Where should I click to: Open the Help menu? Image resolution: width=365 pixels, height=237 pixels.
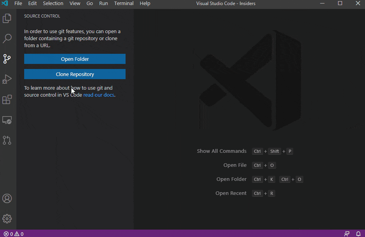(145, 4)
